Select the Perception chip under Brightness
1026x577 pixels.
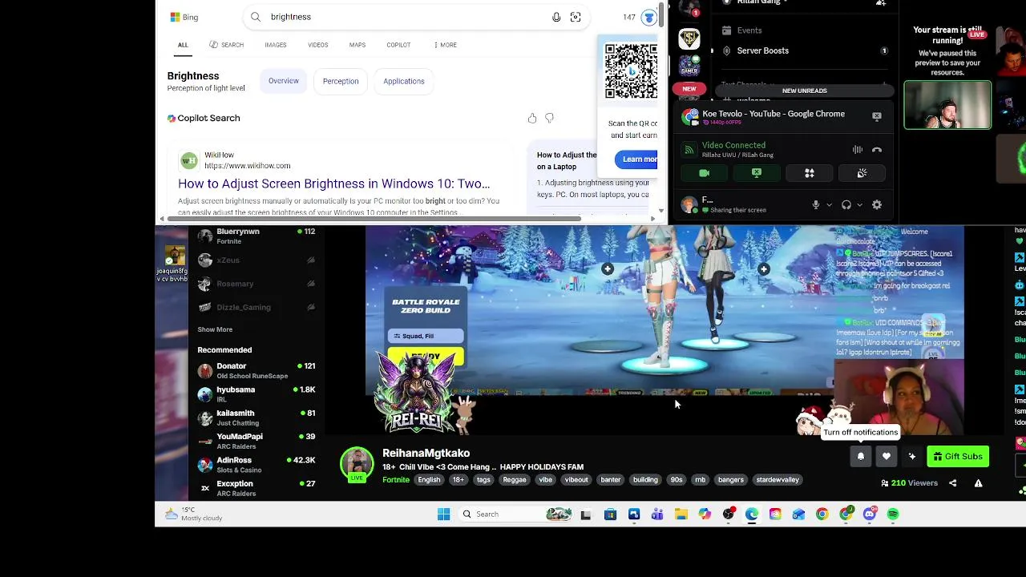tap(341, 81)
